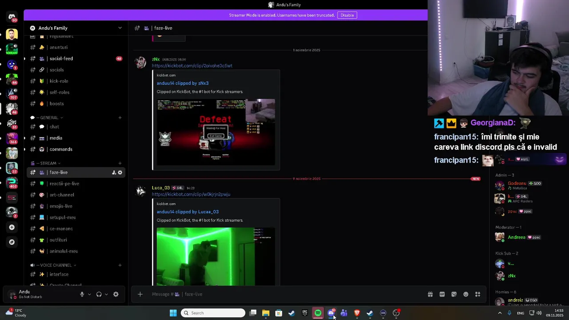Open weather widget showing 13°C Cloudy
This screenshot has height=320, width=569.
tap(17, 313)
